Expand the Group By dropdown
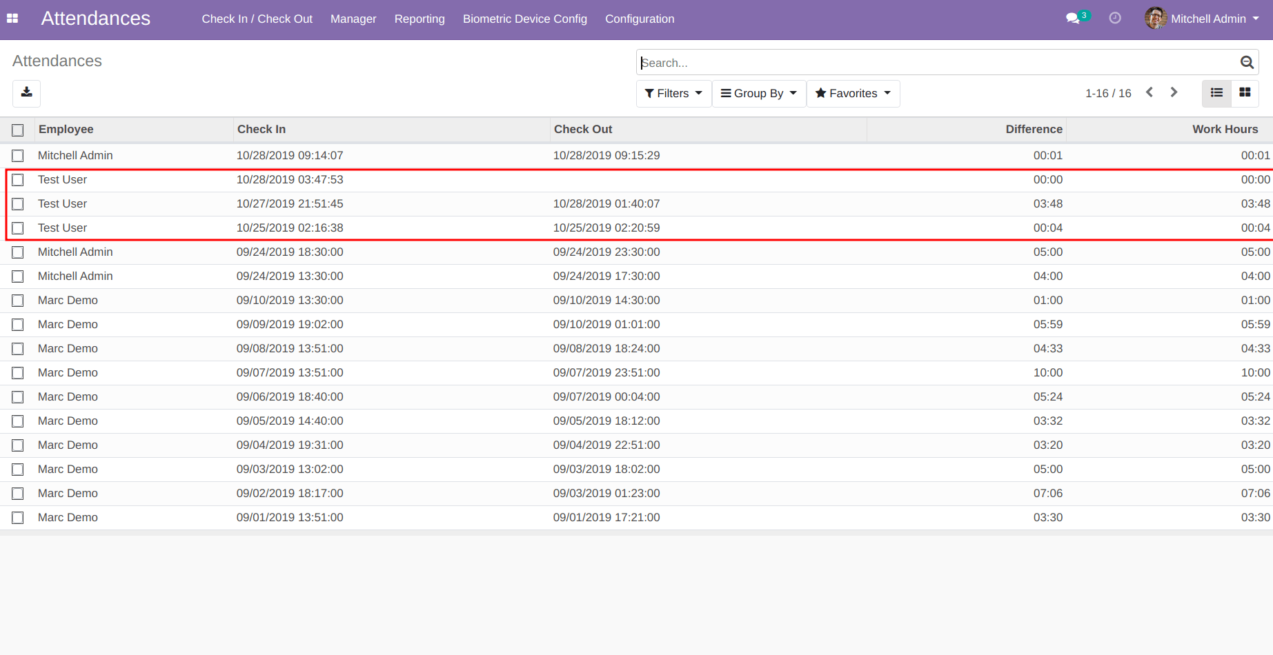Image resolution: width=1273 pixels, height=655 pixels. [x=759, y=93]
